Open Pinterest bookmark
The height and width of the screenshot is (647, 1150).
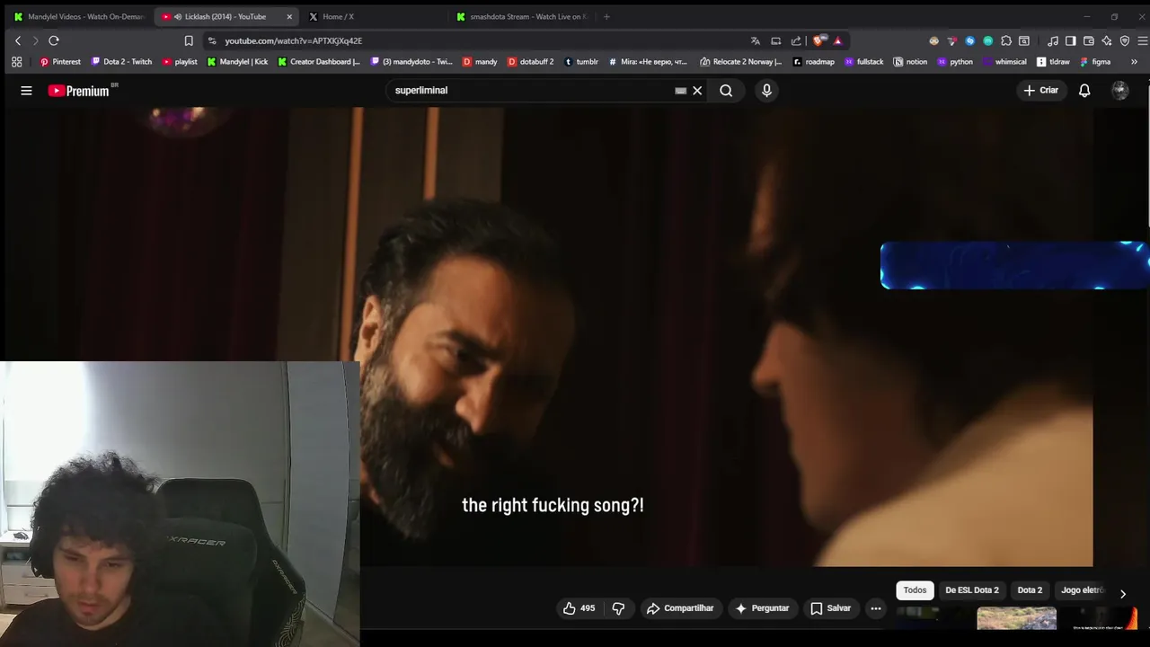pos(60,62)
